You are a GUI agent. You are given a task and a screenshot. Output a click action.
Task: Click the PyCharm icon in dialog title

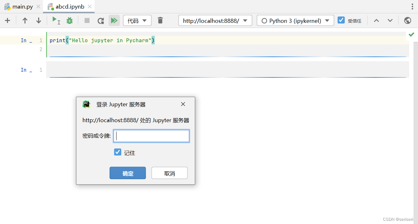pyautogui.click(x=86, y=104)
